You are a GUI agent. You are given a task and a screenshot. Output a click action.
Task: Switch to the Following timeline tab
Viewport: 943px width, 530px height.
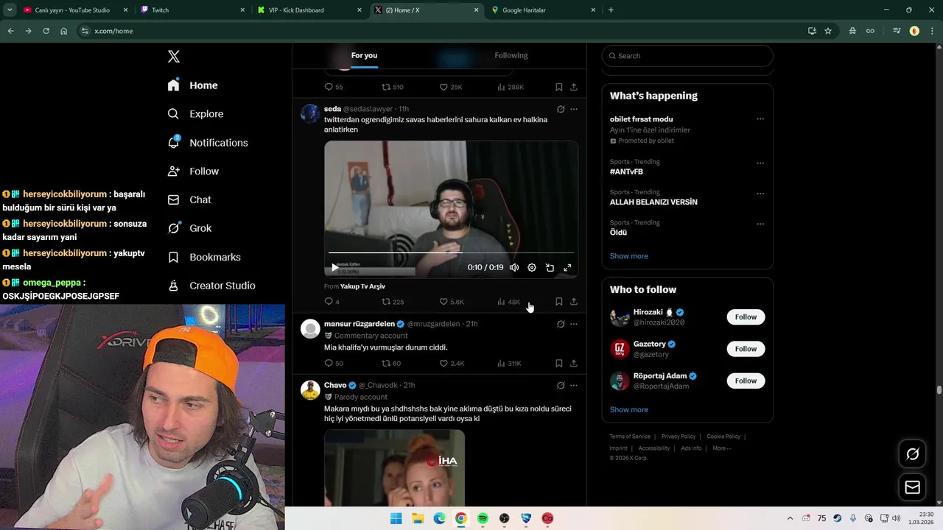coord(511,55)
